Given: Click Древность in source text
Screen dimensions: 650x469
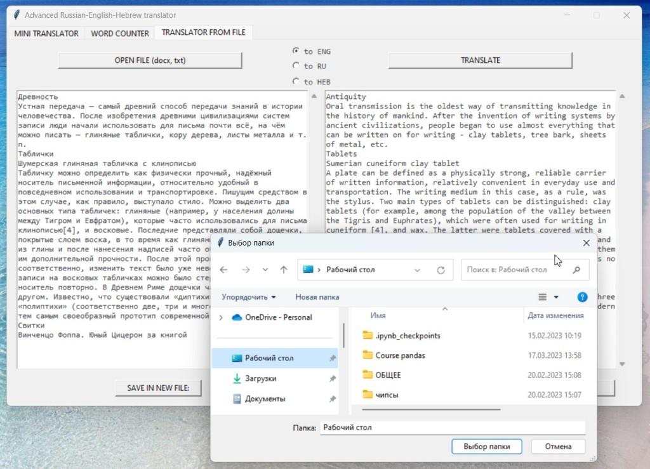Looking at the screenshot, I should (37, 96).
